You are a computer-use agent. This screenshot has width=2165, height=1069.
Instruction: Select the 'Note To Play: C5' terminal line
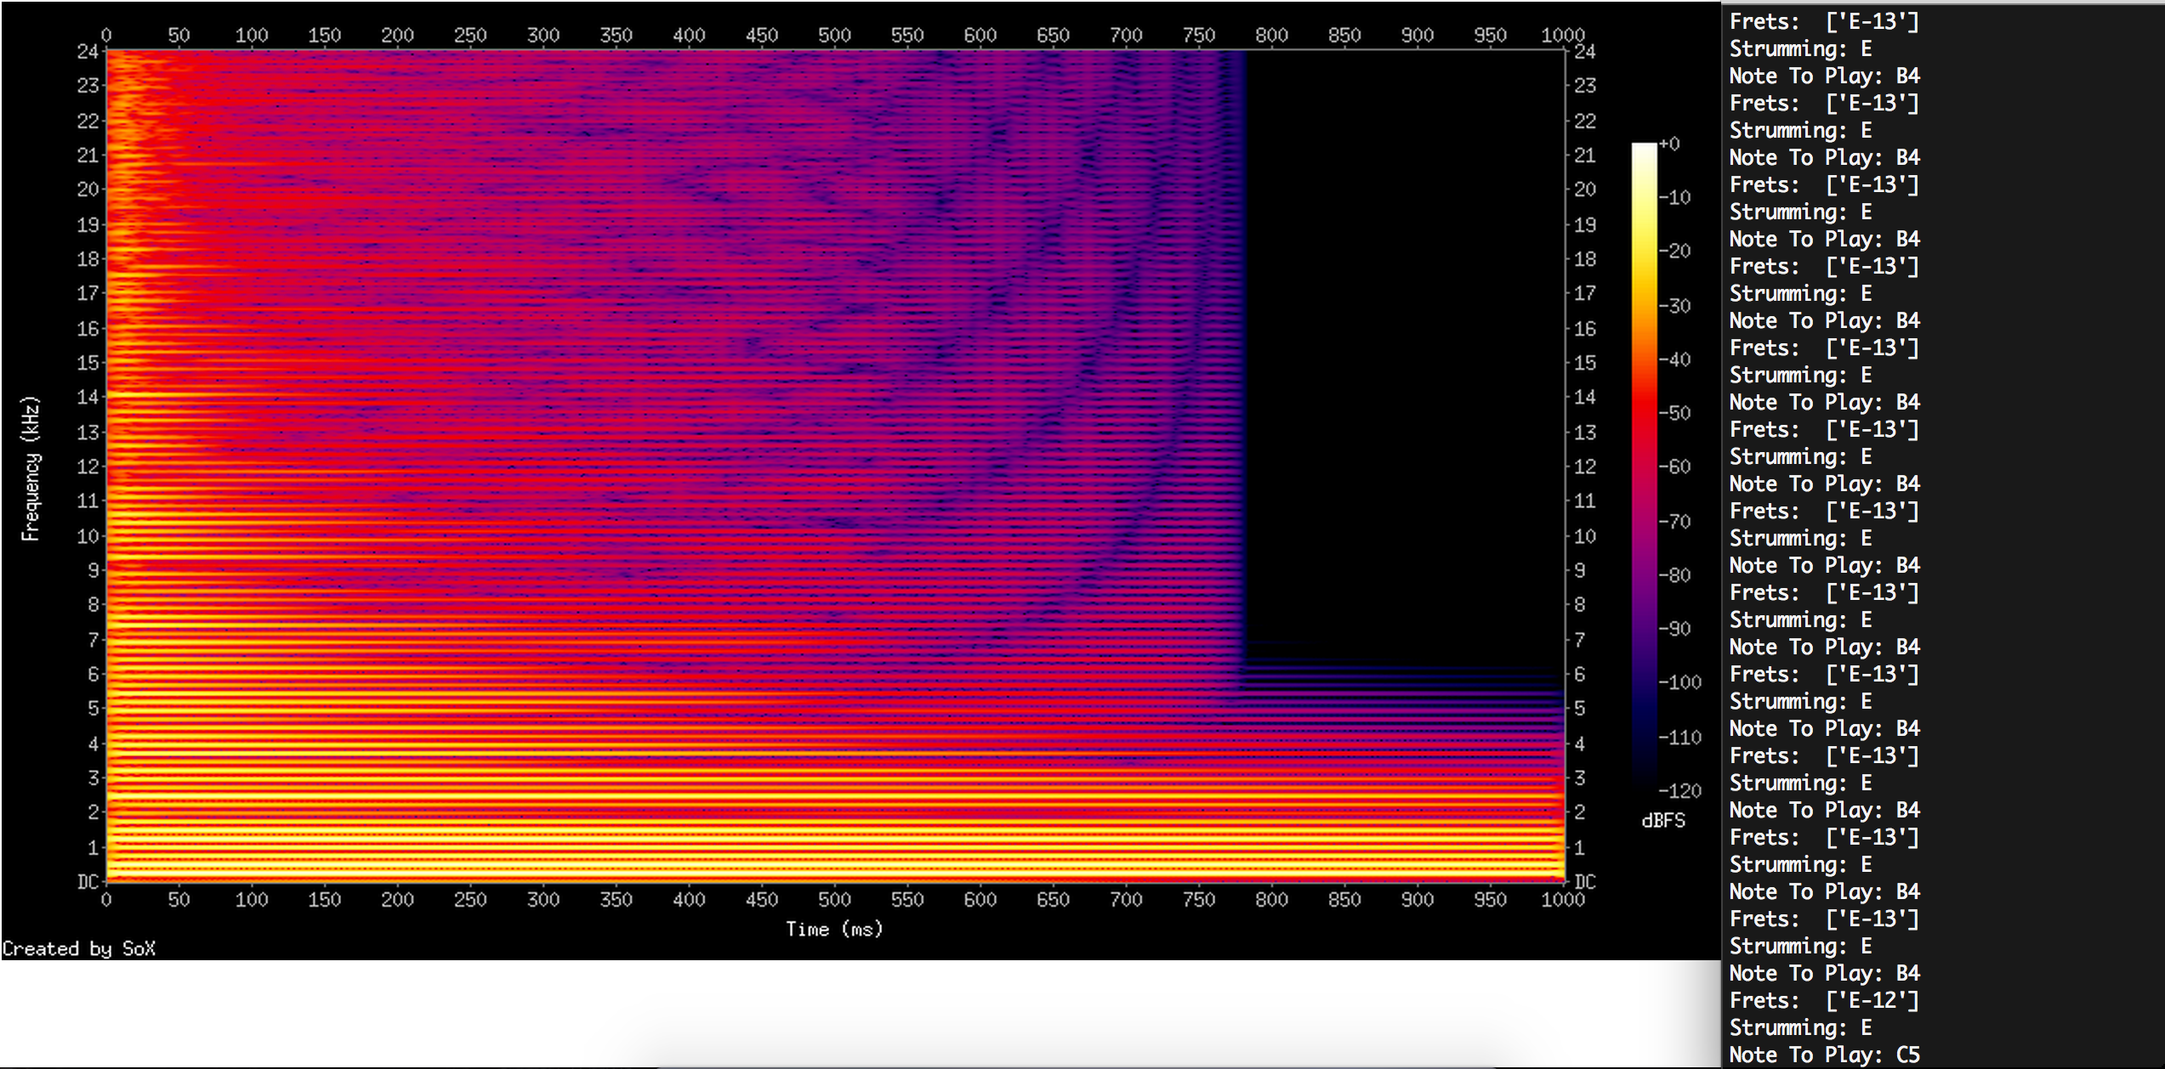pyautogui.click(x=1824, y=1055)
